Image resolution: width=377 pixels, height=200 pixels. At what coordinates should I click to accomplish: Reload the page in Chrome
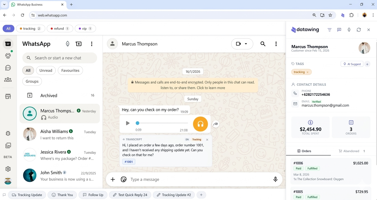[23, 15]
